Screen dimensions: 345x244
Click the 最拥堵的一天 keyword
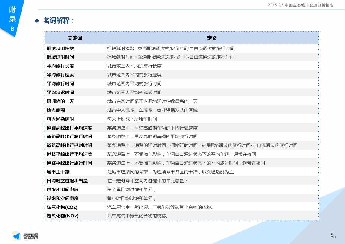(60, 101)
